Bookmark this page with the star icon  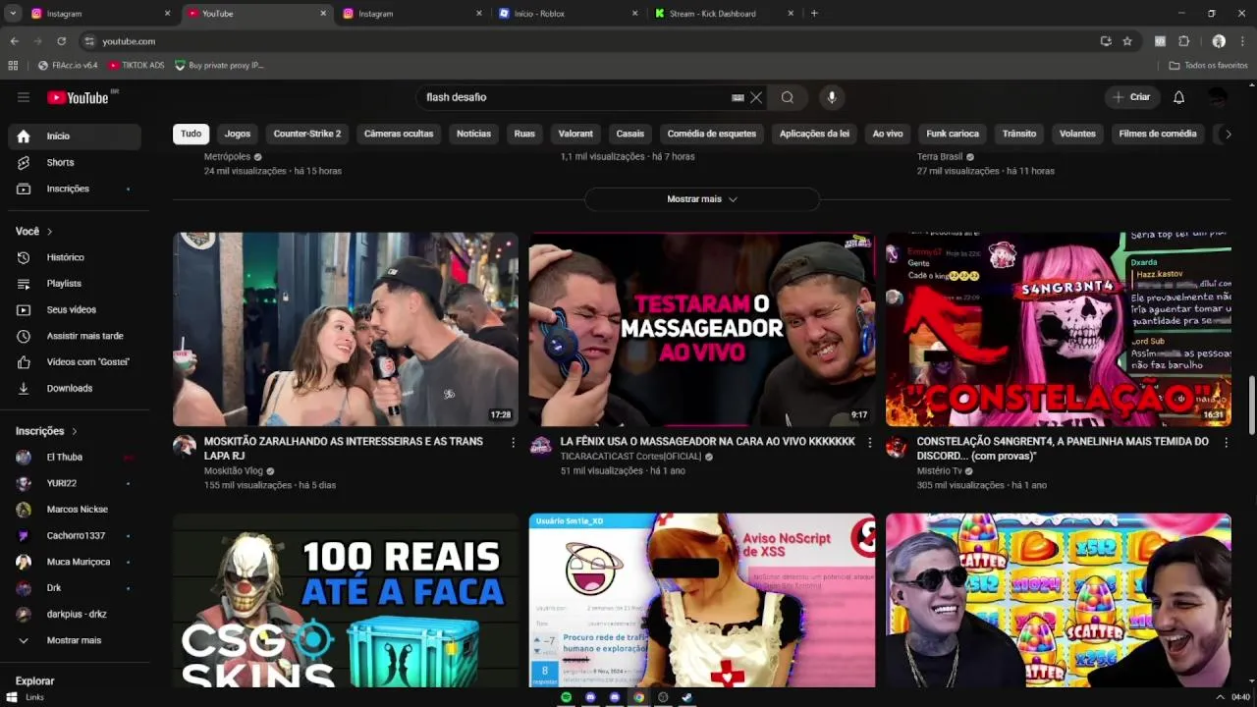point(1127,41)
